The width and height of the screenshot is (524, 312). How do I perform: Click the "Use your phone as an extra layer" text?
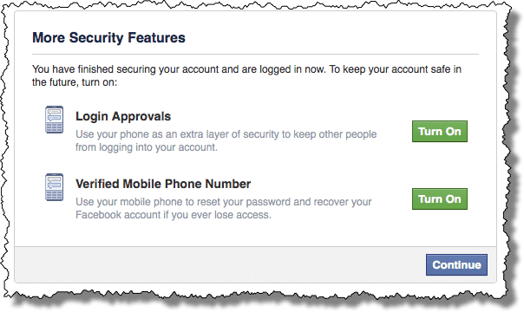pos(226,134)
